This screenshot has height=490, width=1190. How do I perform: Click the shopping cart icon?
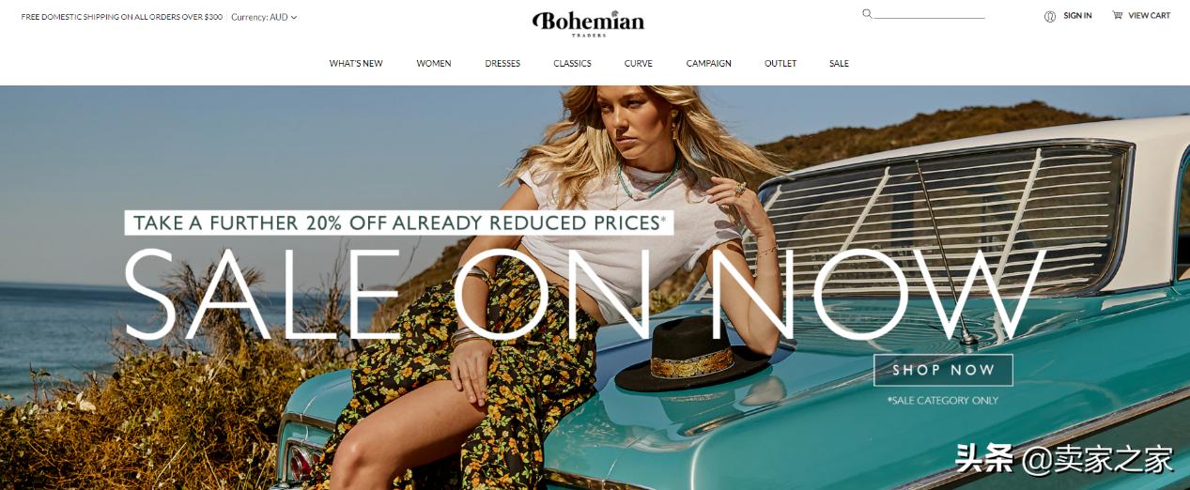[x=1118, y=15]
